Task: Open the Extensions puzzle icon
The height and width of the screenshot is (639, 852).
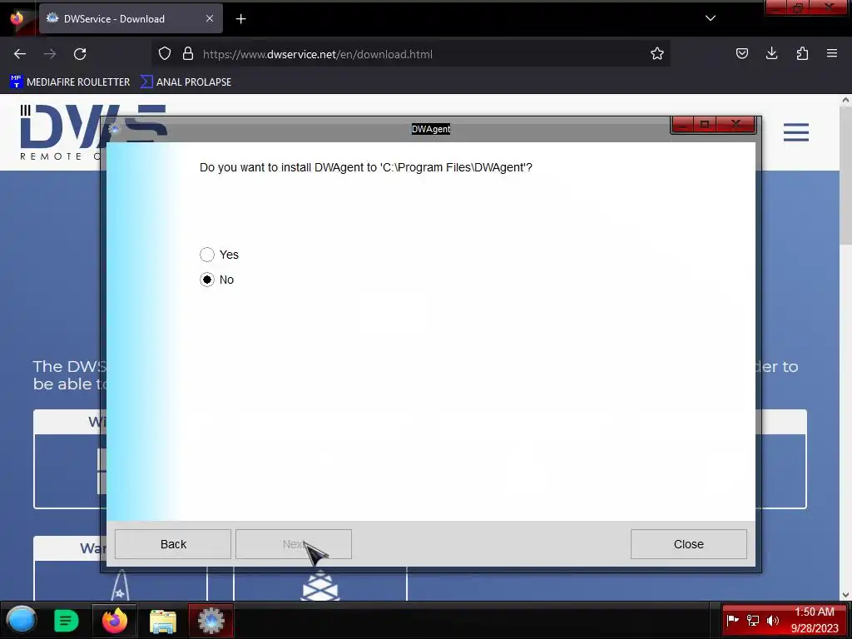Action: point(802,53)
